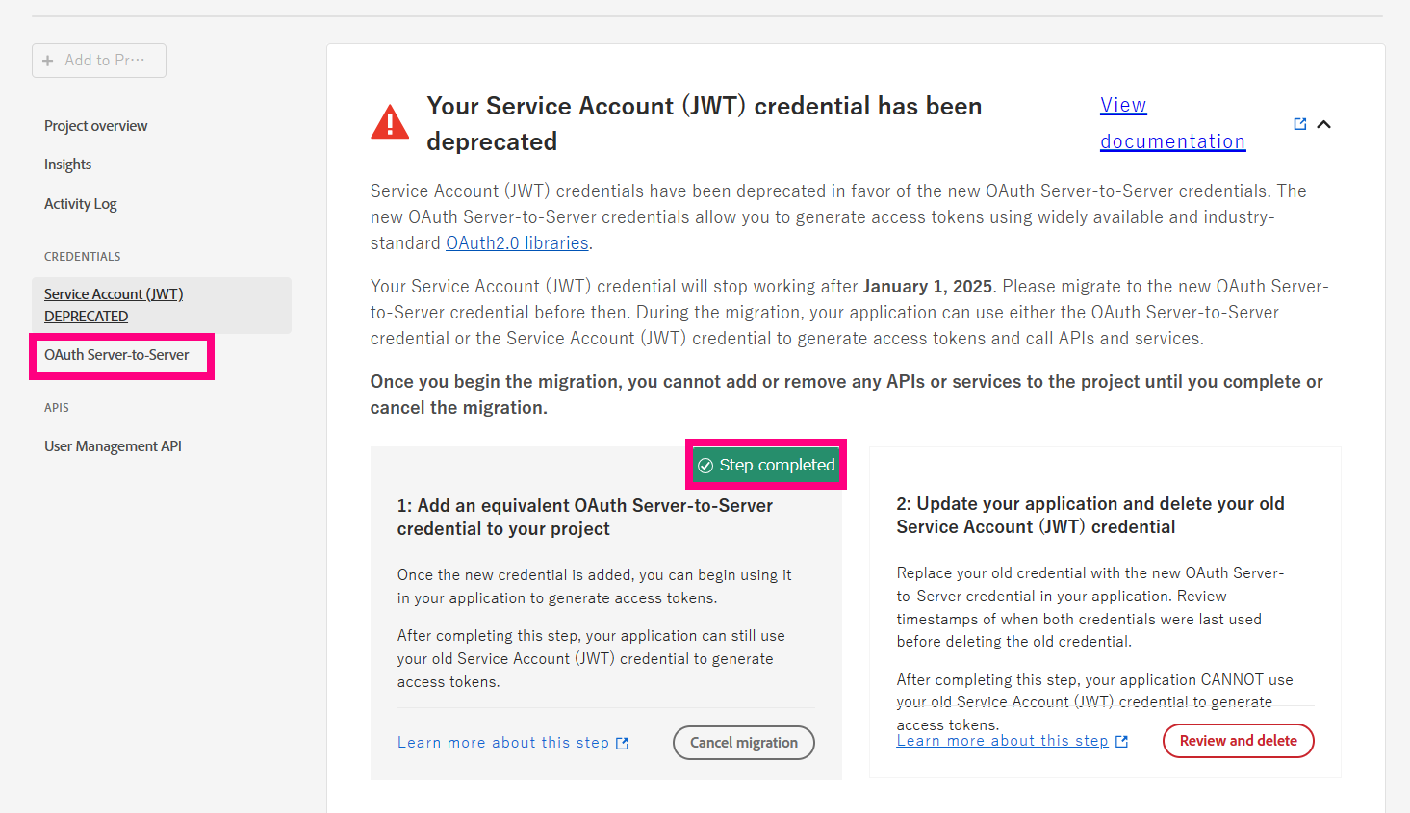Open Project overview in sidebar
Screen dimensions: 1410x813
[x=96, y=126]
